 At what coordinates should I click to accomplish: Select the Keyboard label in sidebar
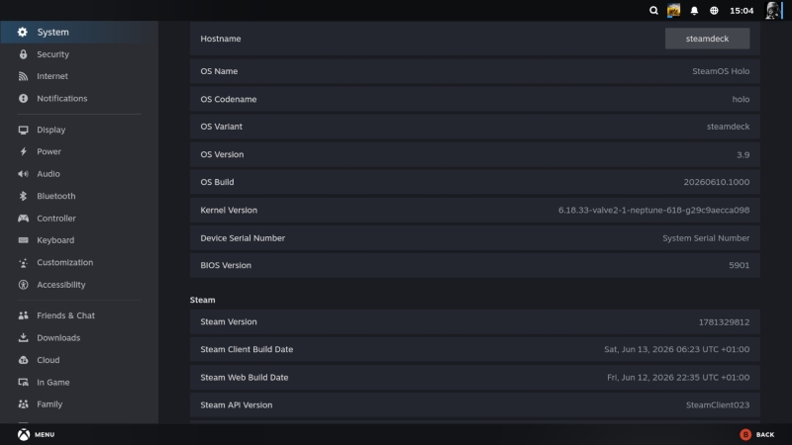(x=55, y=240)
